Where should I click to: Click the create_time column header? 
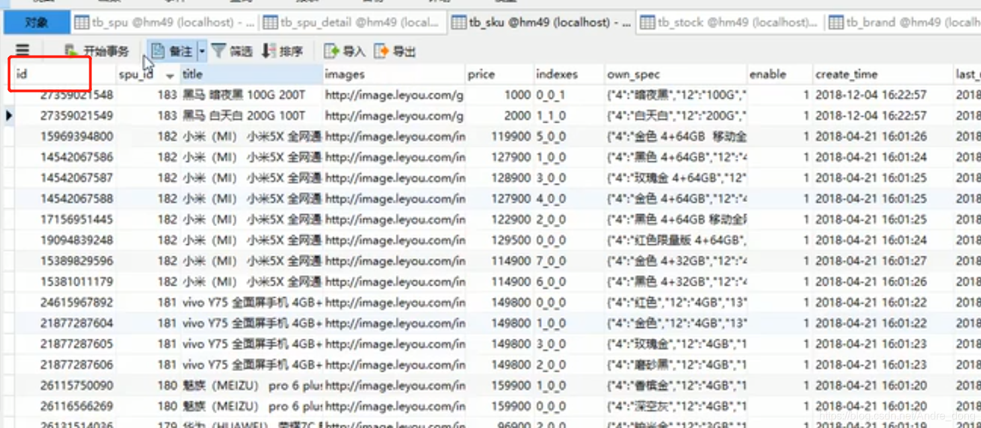point(883,74)
